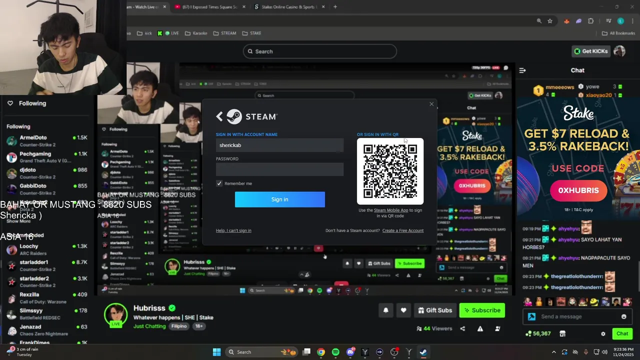Close the Stake browser tab
This screenshot has width=640, height=360.
click(323, 7)
